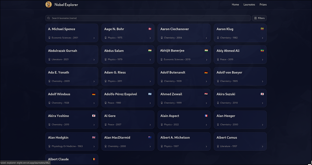Click the Denmark flag on Aage N. Bohr card
Screen dimensions: 312x165
click(x=150, y=29)
